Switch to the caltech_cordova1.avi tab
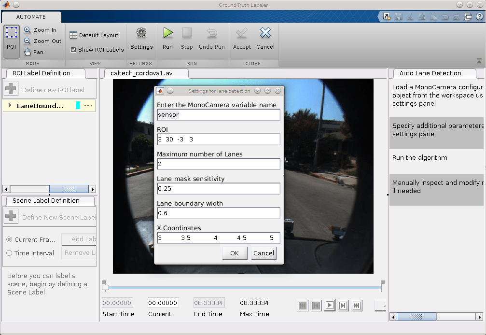The image size is (486, 335). pyautogui.click(x=142, y=73)
